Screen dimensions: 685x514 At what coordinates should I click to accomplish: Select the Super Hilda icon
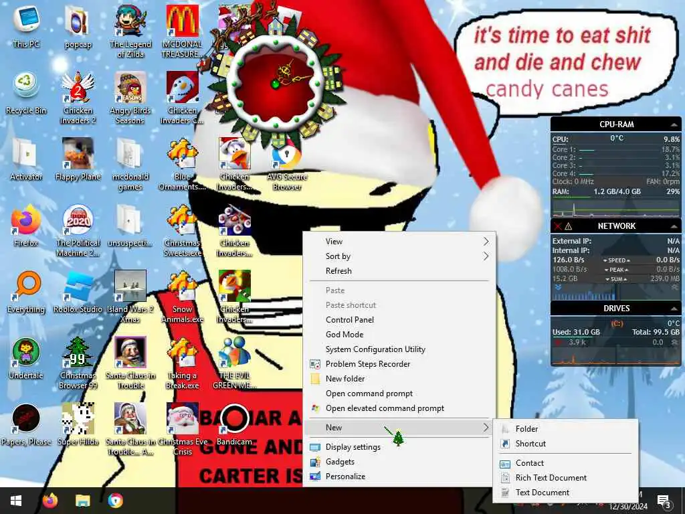coord(78,424)
